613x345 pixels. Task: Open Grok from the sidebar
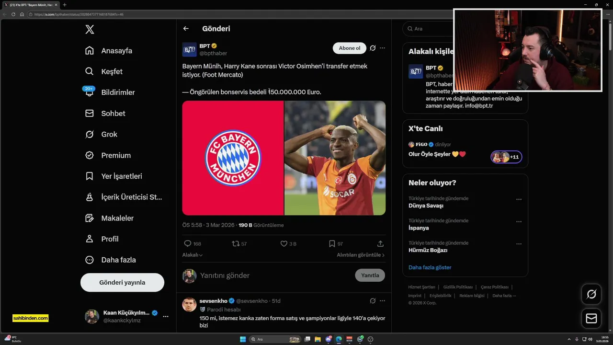click(x=101, y=135)
